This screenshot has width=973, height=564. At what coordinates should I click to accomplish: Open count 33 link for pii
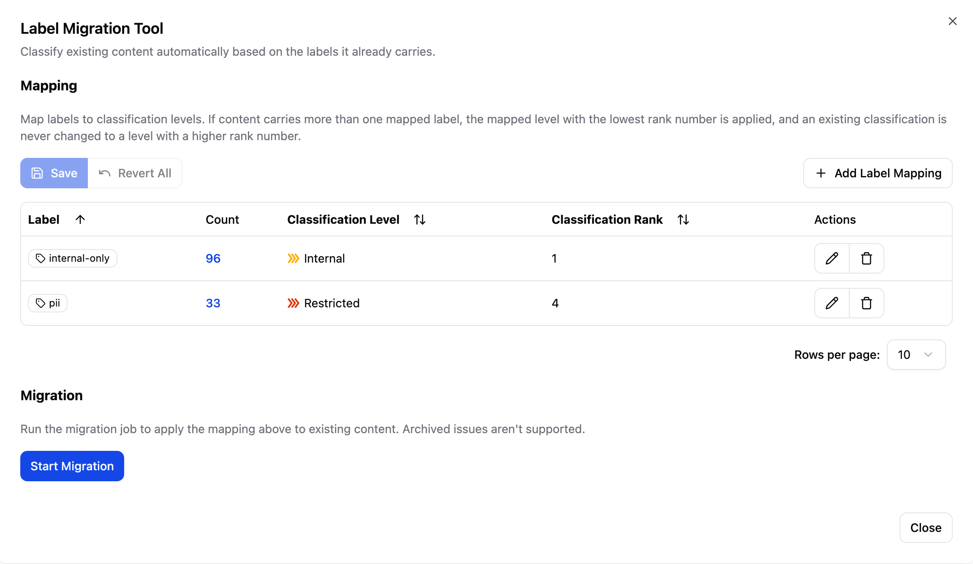213,303
